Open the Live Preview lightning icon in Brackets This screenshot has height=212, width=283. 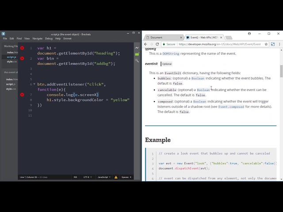pyautogui.click(x=137, y=48)
